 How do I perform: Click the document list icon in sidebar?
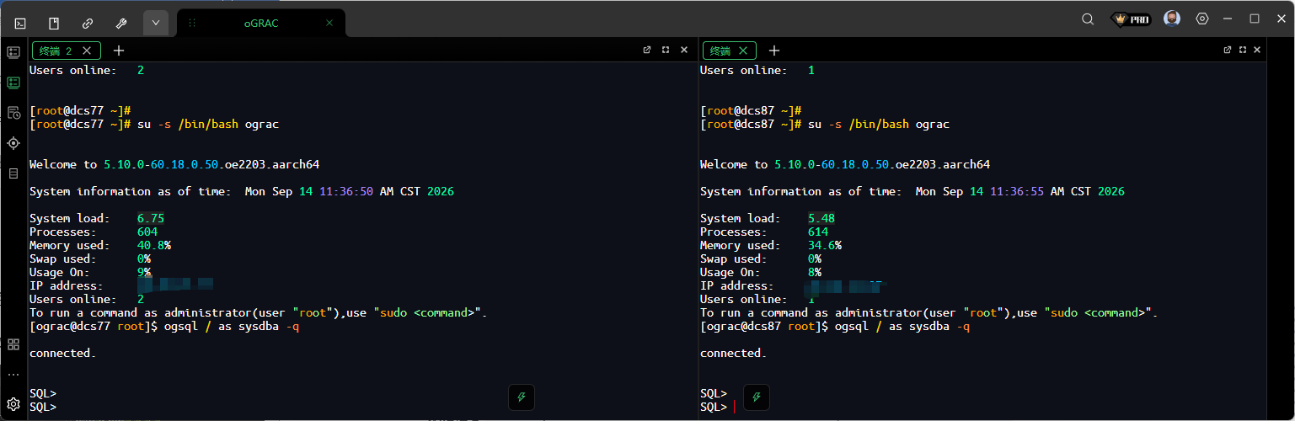tap(13, 173)
